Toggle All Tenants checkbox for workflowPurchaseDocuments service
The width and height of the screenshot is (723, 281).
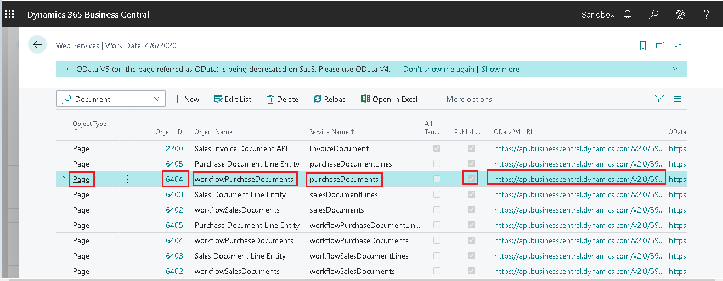tap(437, 240)
